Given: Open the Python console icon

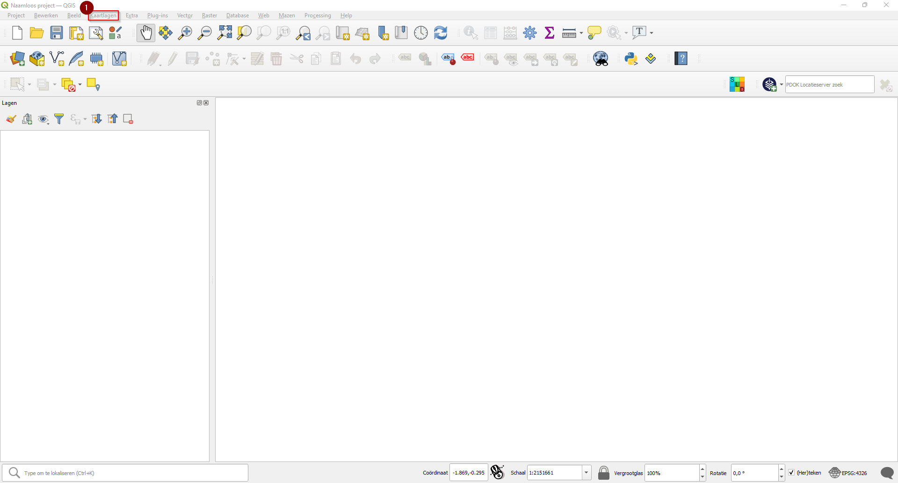Looking at the screenshot, I should click(631, 59).
